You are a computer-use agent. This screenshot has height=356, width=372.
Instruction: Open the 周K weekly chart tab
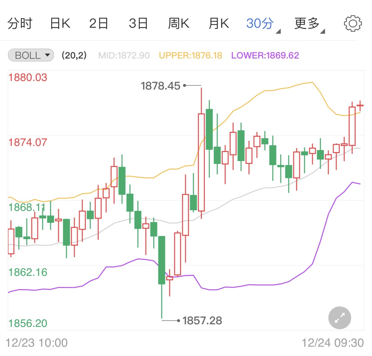[179, 23]
